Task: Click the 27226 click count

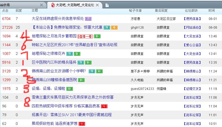Action: (7, 27)
